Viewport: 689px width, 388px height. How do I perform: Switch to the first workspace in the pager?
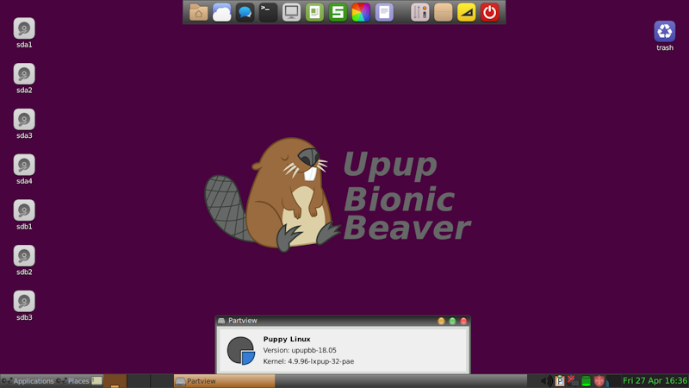[x=115, y=381]
